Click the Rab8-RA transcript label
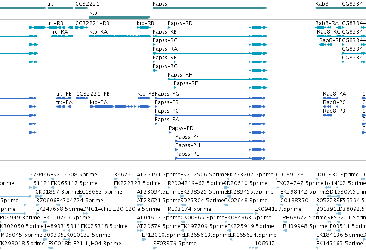The image size is (366, 250). click(x=327, y=23)
